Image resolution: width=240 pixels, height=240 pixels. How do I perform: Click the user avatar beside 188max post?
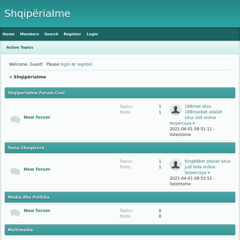pyautogui.click(x=176, y=110)
